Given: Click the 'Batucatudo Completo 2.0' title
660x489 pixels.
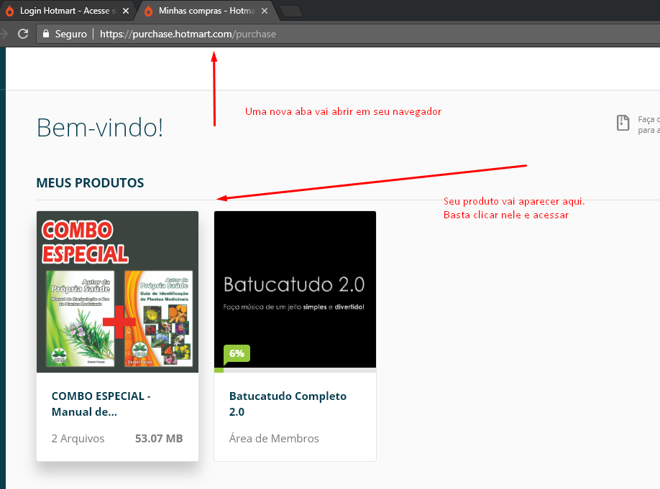Looking at the screenshot, I should pos(288,404).
